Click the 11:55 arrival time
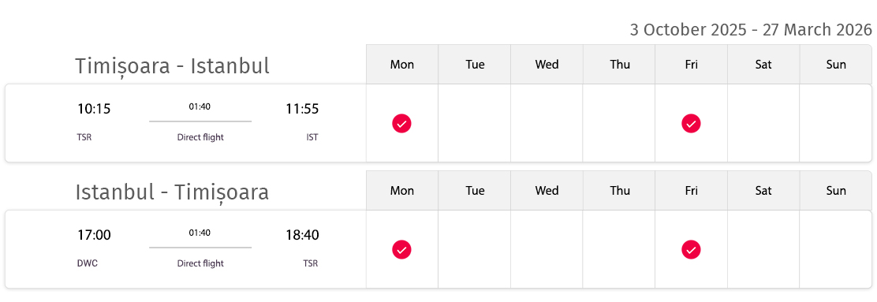This screenshot has width=877, height=302. [302, 109]
